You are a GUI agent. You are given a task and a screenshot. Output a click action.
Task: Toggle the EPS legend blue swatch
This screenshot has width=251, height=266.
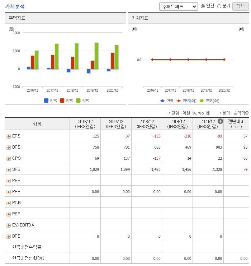point(46,101)
